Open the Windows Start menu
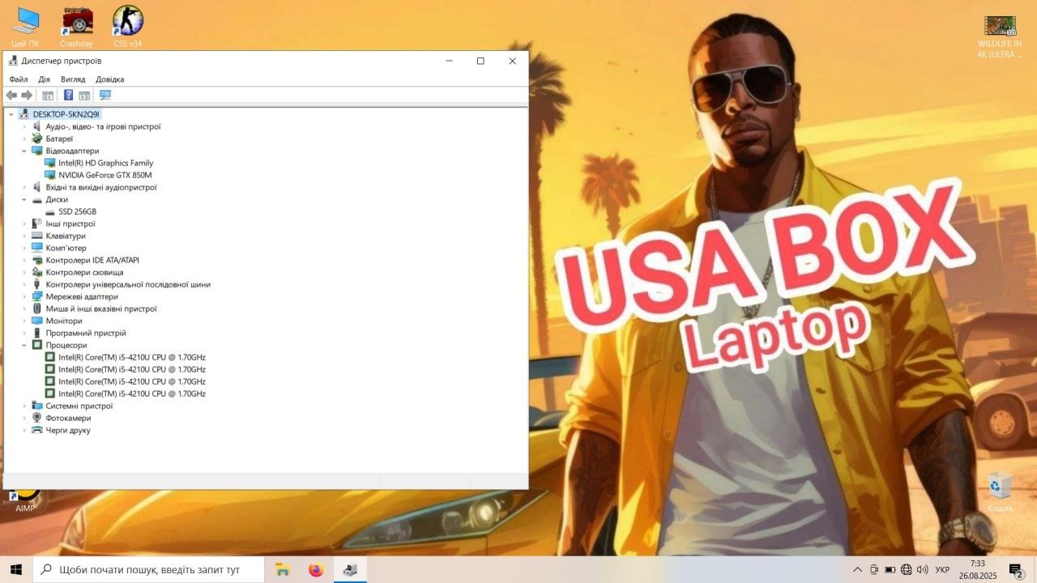This screenshot has height=583, width=1037. [x=16, y=569]
